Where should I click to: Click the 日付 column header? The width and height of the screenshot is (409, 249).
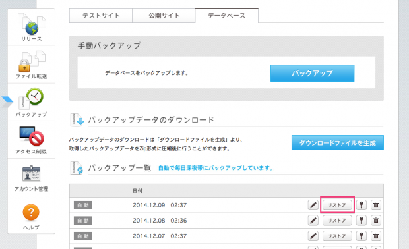point(138,191)
